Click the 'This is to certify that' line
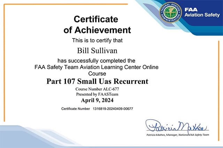The image size is (223, 148). pyautogui.click(x=97, y=41)
